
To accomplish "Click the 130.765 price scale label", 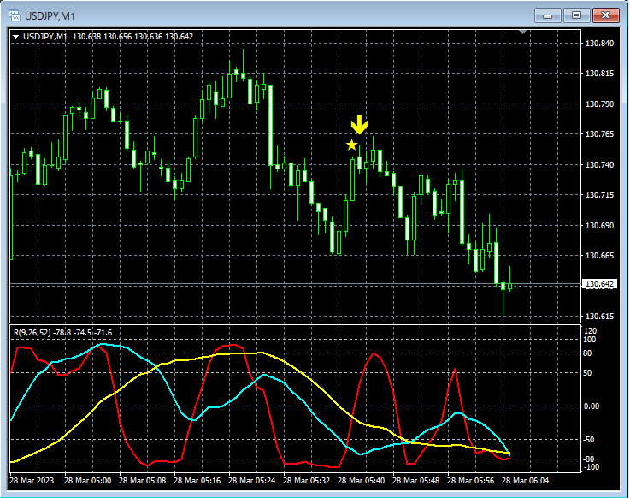I will pos(599,134).
